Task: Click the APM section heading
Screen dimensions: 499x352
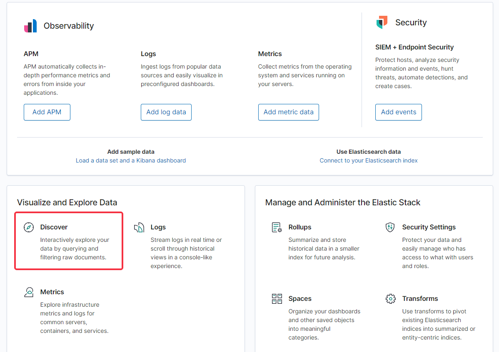Action: point(31,54)
